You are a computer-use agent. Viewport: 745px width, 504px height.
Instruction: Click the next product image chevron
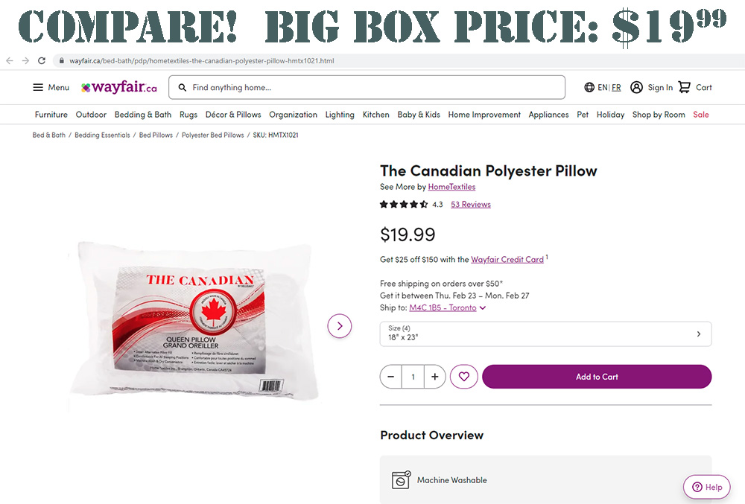[339, 326]
